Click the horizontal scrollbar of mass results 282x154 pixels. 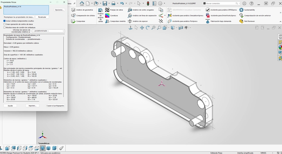click(22, 101)
